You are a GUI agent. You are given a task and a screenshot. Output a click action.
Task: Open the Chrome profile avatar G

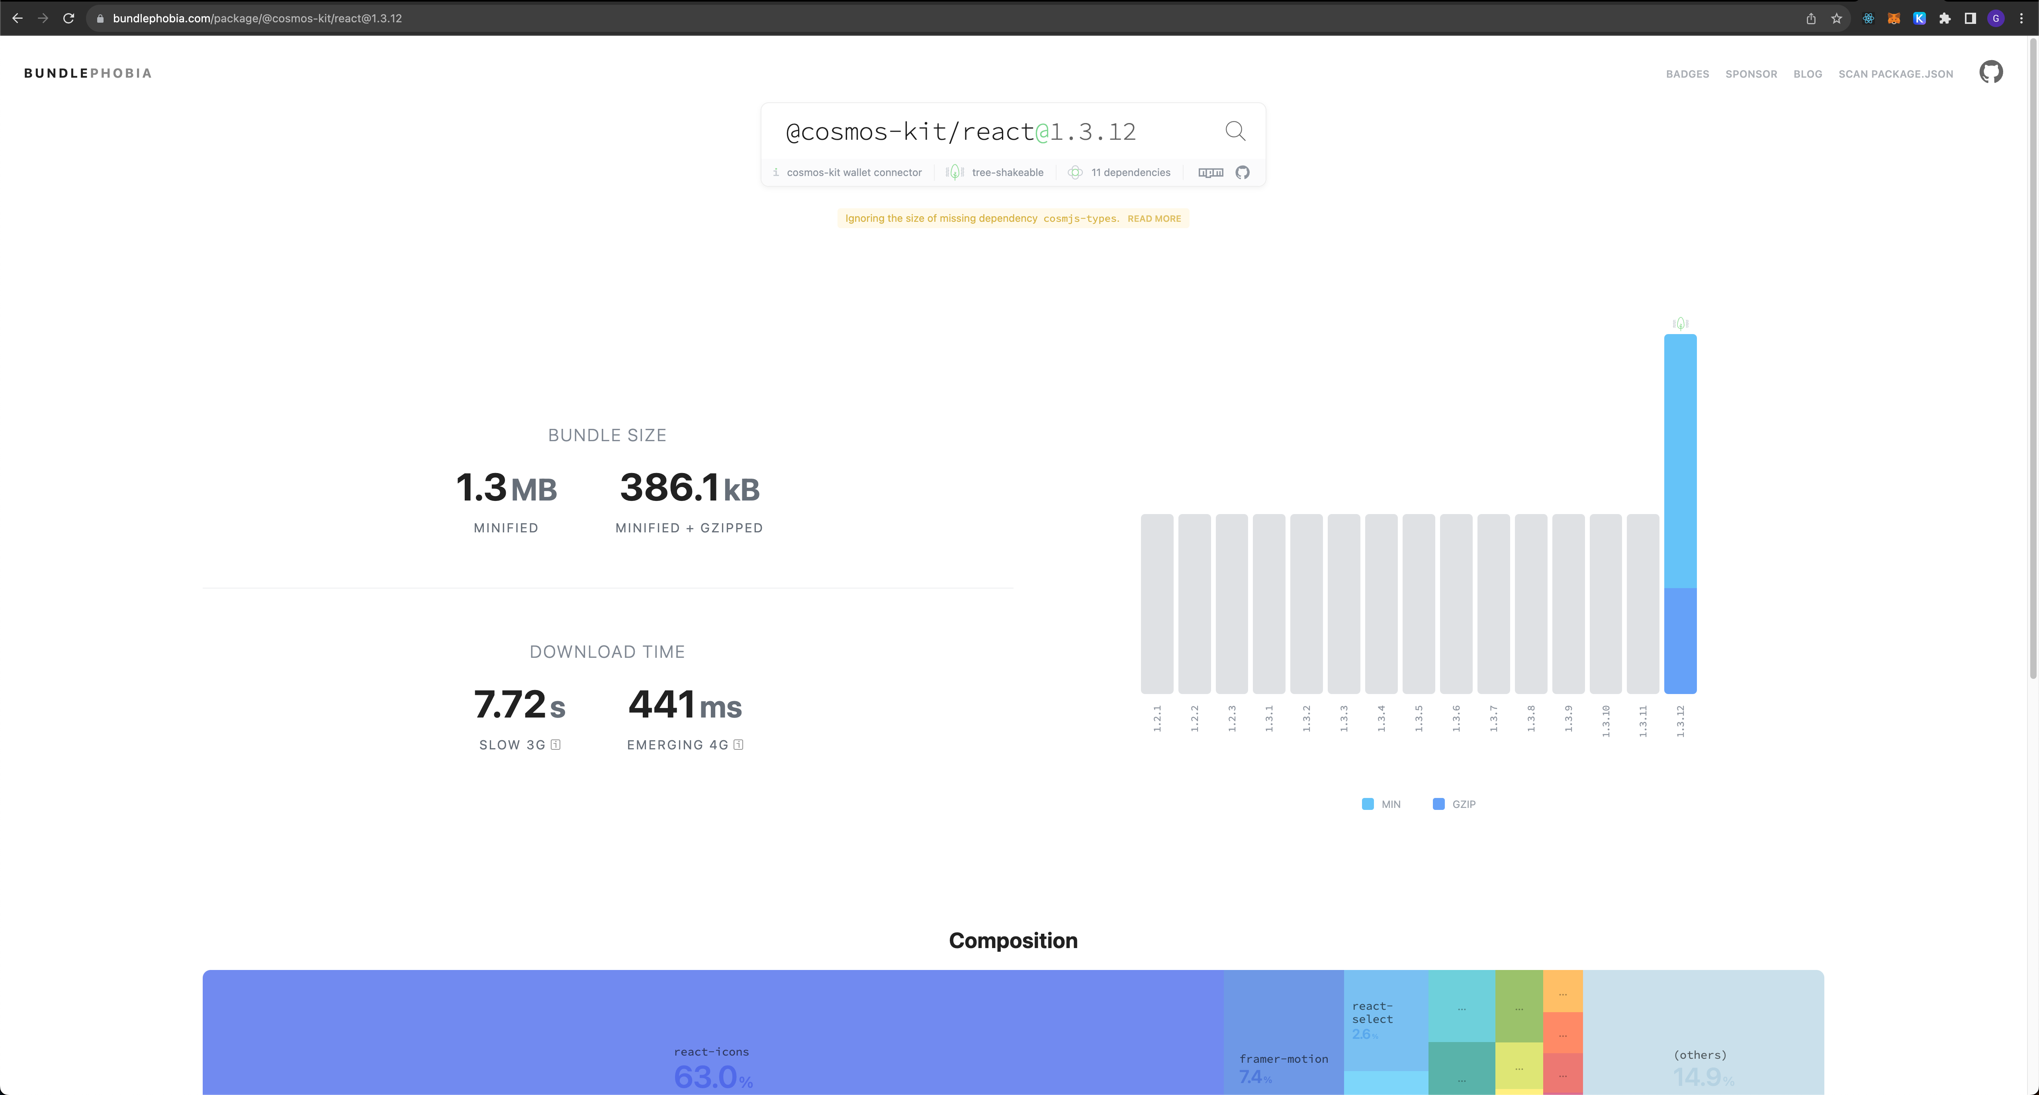point(1996,18)
